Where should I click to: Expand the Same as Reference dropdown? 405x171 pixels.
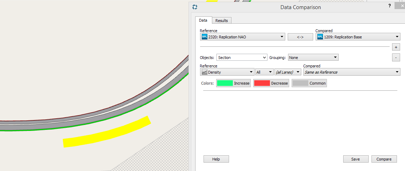351,72
